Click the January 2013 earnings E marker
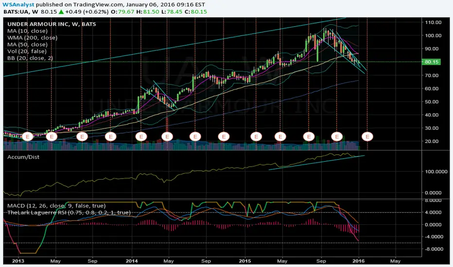 tap(28, 136)
